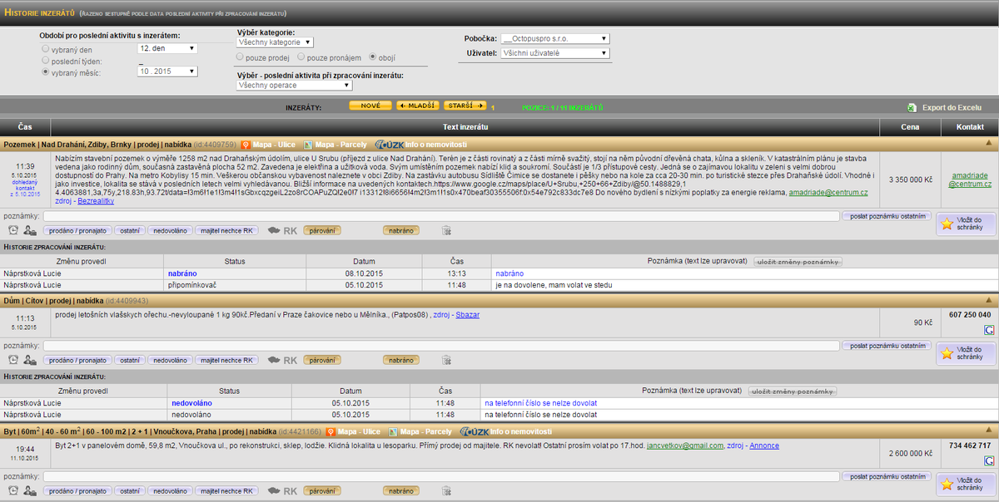Choose the 'pouze prodej' radio button
999x502 pixels.
coord(240,57)
